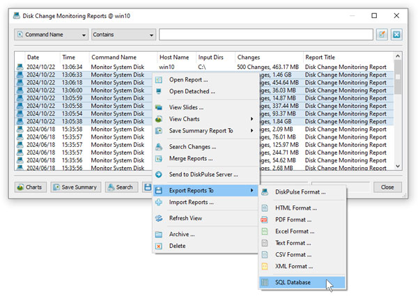This screenshot has height=296, width=418.
Task: Click the Open Detached monitor icon
Action: (159, 91)
